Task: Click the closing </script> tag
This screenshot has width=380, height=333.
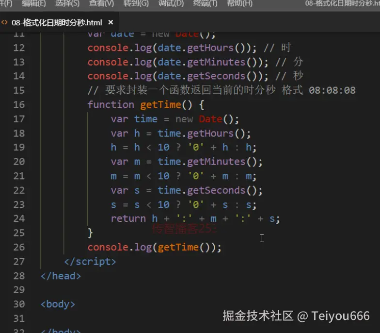Action: [x=90, y=262]
